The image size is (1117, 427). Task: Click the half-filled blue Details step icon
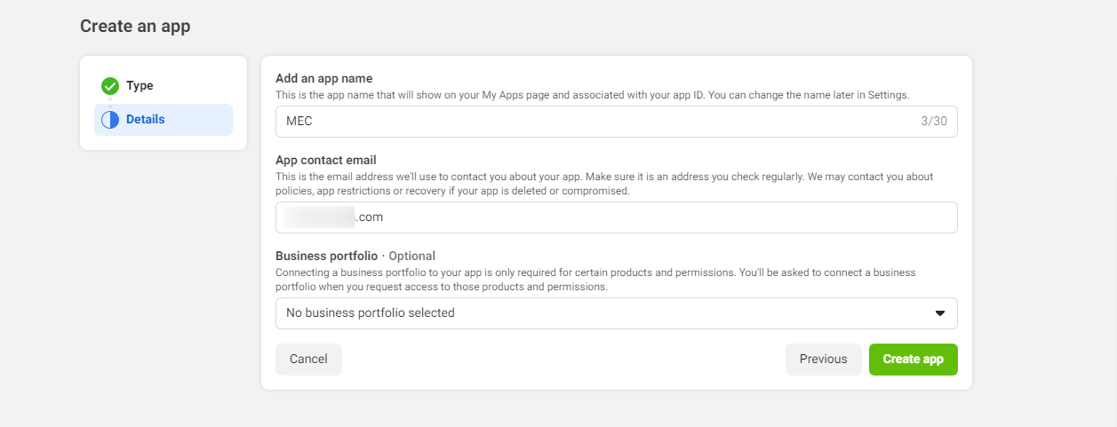pyautogui.click(x=110, y=120)
